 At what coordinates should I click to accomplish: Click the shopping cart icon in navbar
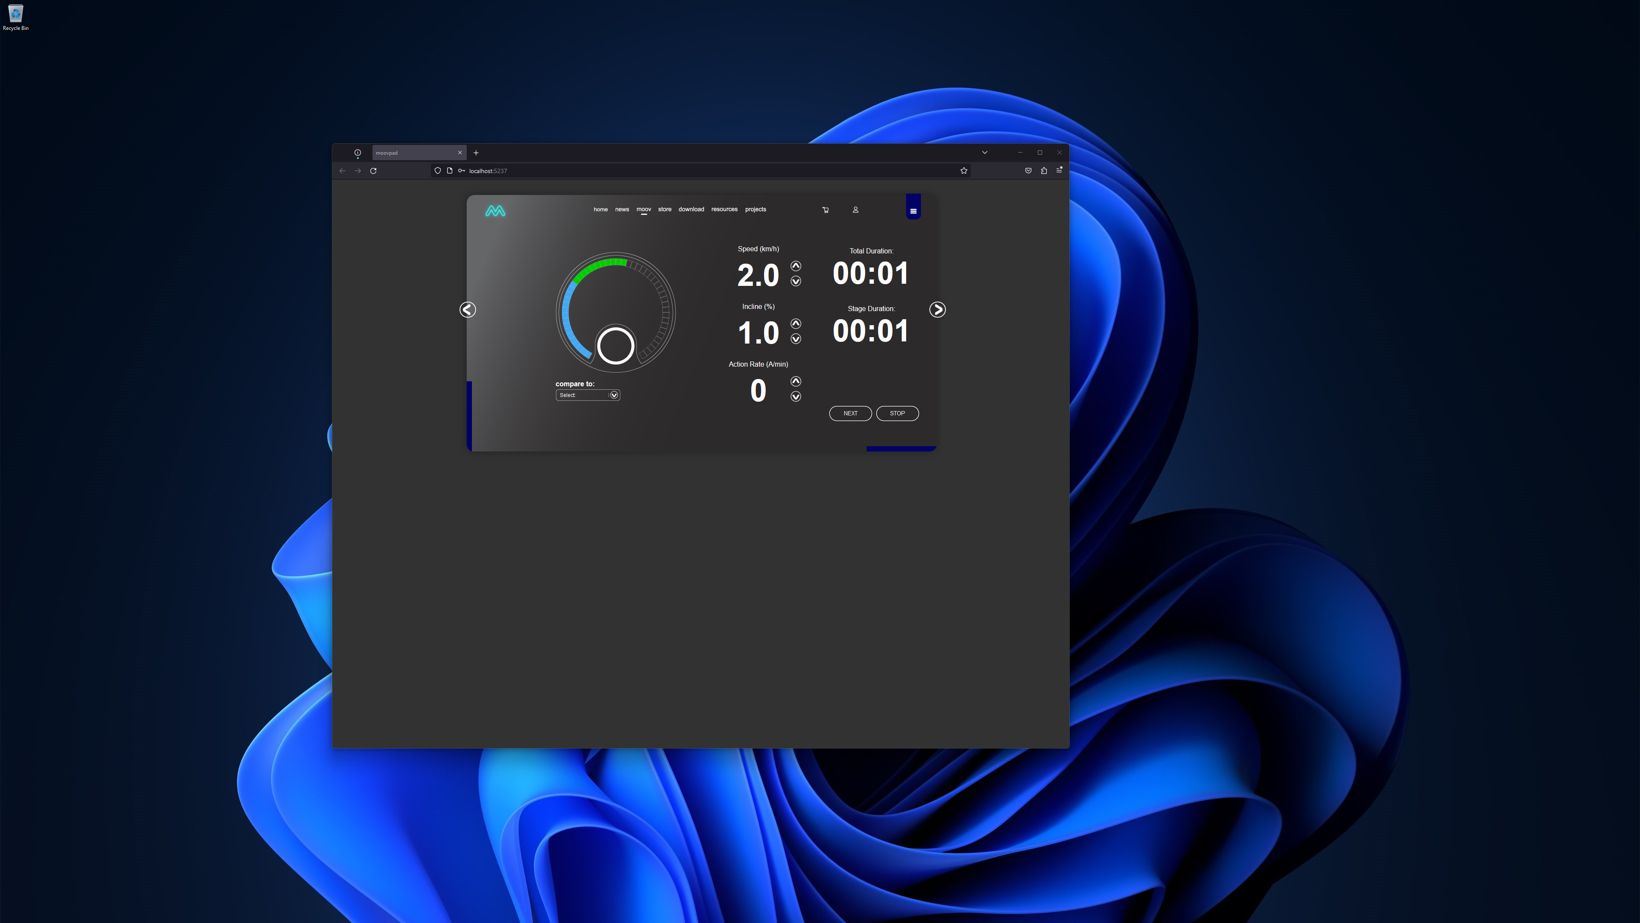point(825,211)
